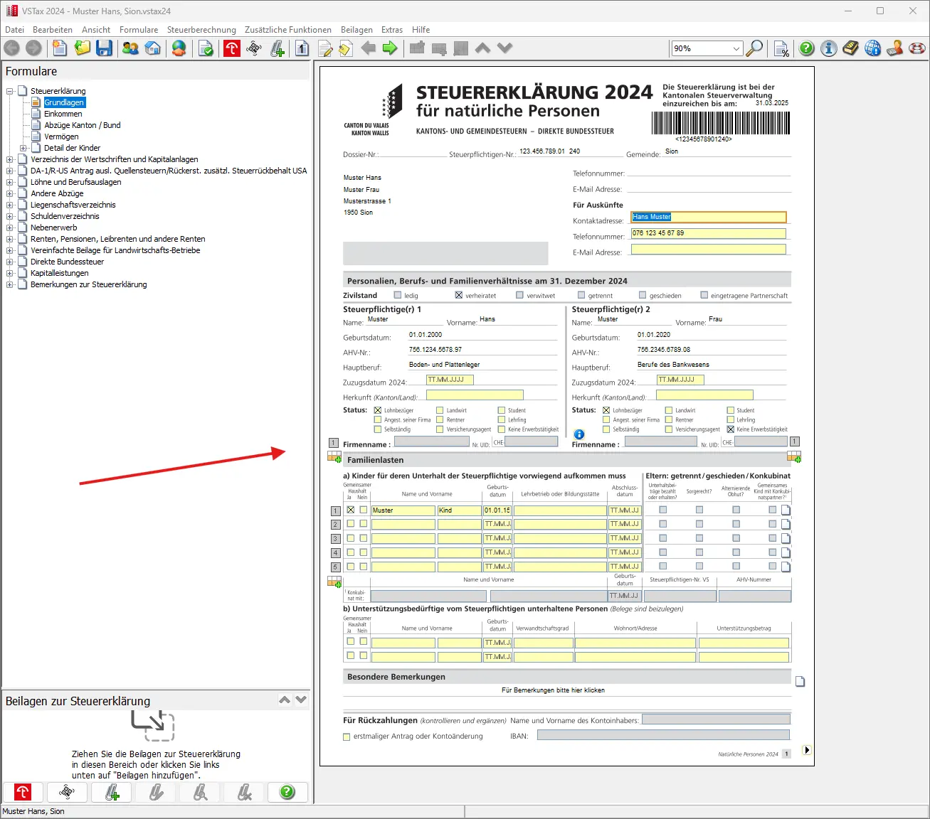Click the Kontaktadresse field with 'Hans Muster'
930x819 pixels.
pyautogui.click(x=708, y=218)
